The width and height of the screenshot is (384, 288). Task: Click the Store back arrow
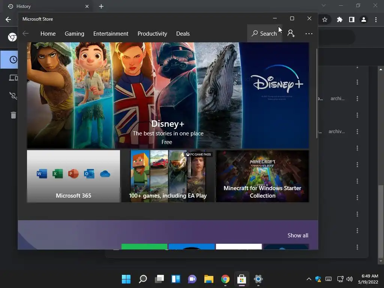(25, 33)
